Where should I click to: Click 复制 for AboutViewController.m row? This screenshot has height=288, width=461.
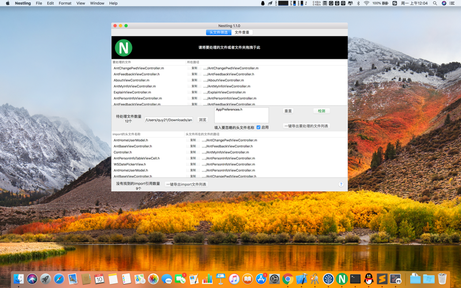tap(194, 80)
